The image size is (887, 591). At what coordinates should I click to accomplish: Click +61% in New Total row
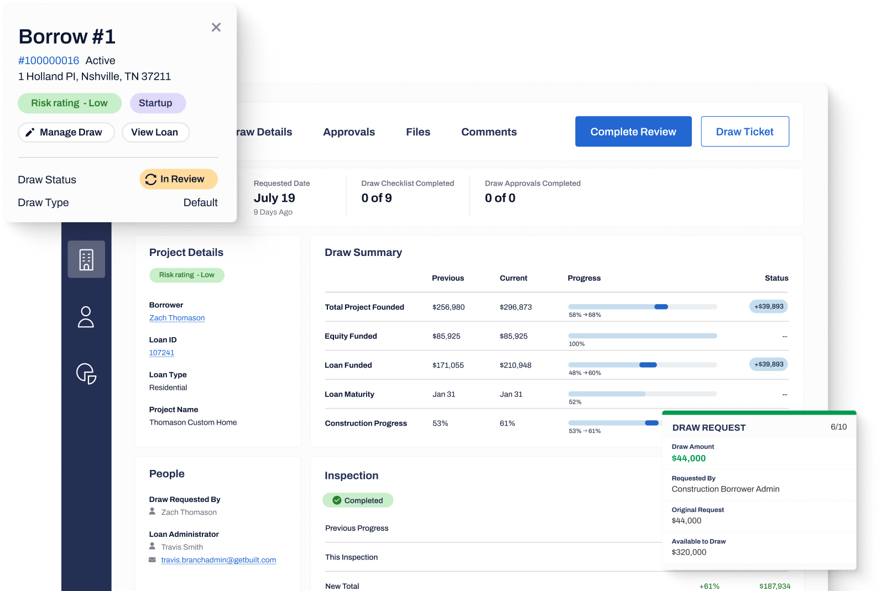coord(709,586)
